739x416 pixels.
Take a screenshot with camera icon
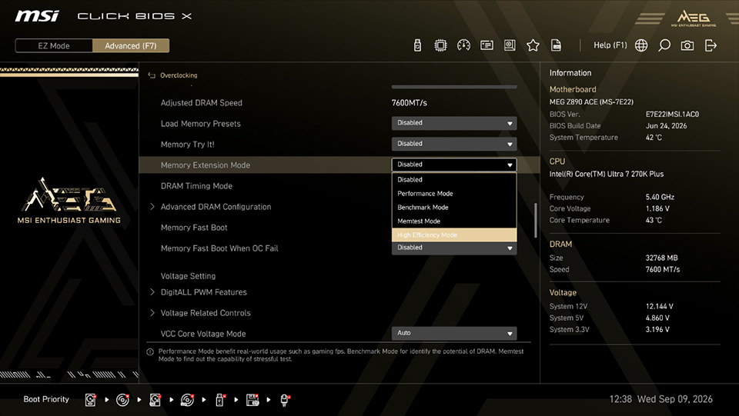click(687, 45)
